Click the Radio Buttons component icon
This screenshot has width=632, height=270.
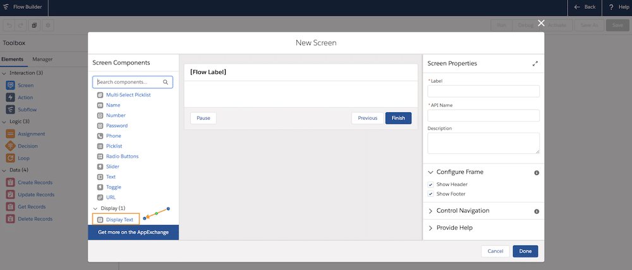point(100,156)
